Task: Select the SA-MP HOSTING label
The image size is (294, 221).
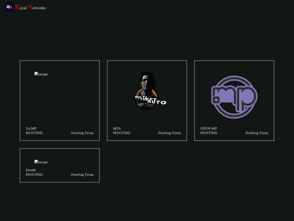Action: pos(34,130)
